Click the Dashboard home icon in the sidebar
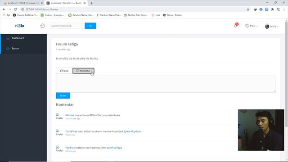Screen dimensions: 288x162 click(8, 38)
